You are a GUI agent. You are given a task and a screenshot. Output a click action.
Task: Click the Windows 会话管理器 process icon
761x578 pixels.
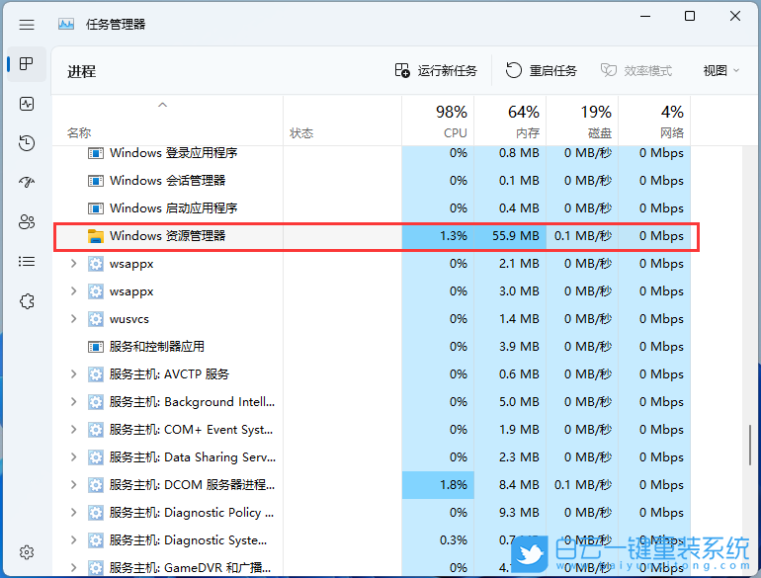pos(96,181)
